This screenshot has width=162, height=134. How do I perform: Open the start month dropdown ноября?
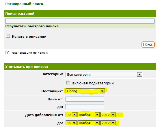89,115
